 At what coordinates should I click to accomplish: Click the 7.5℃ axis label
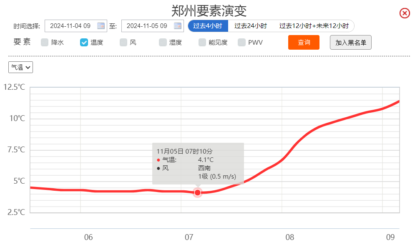tap(16, 150)
